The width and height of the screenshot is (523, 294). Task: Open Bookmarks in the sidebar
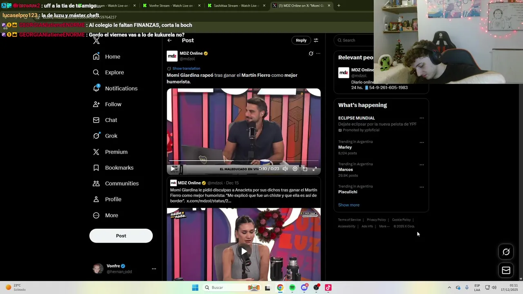coord(113,168)
